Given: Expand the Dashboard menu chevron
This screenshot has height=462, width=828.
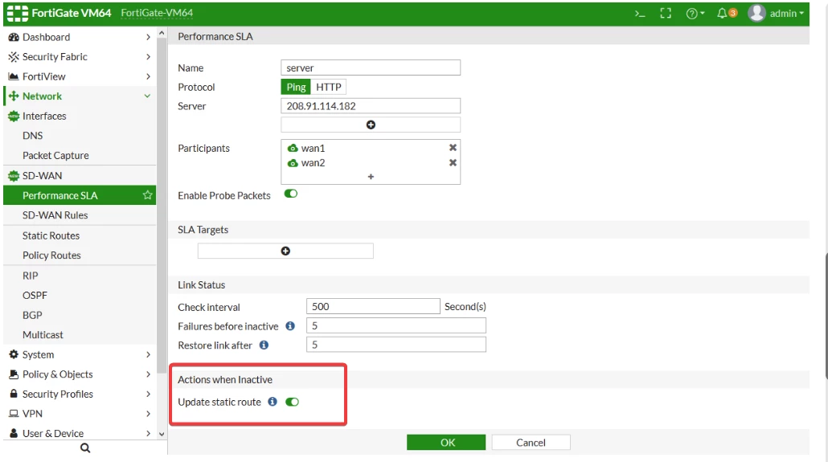Looking at the screenshot, I should [148, 37].
